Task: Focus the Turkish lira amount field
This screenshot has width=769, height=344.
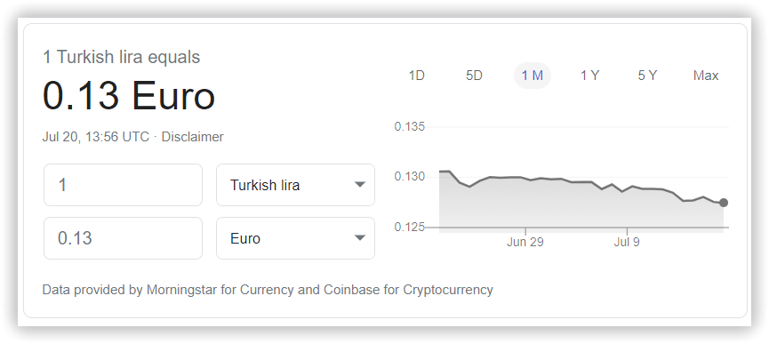Action: click(123, 185)
